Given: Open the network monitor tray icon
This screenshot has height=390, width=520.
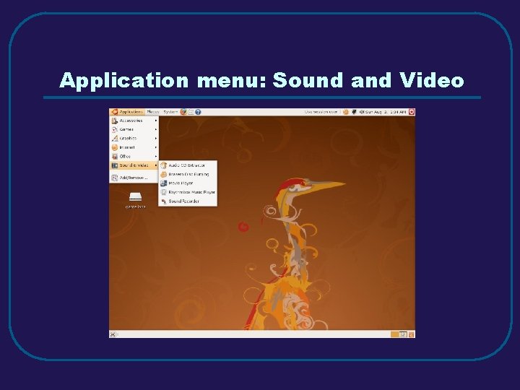Looking at the screenshot, I should pyautogui.click(x=354, y=112).
